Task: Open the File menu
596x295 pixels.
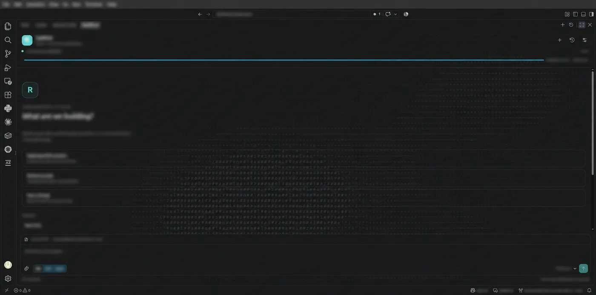Action: click(6, 4)
